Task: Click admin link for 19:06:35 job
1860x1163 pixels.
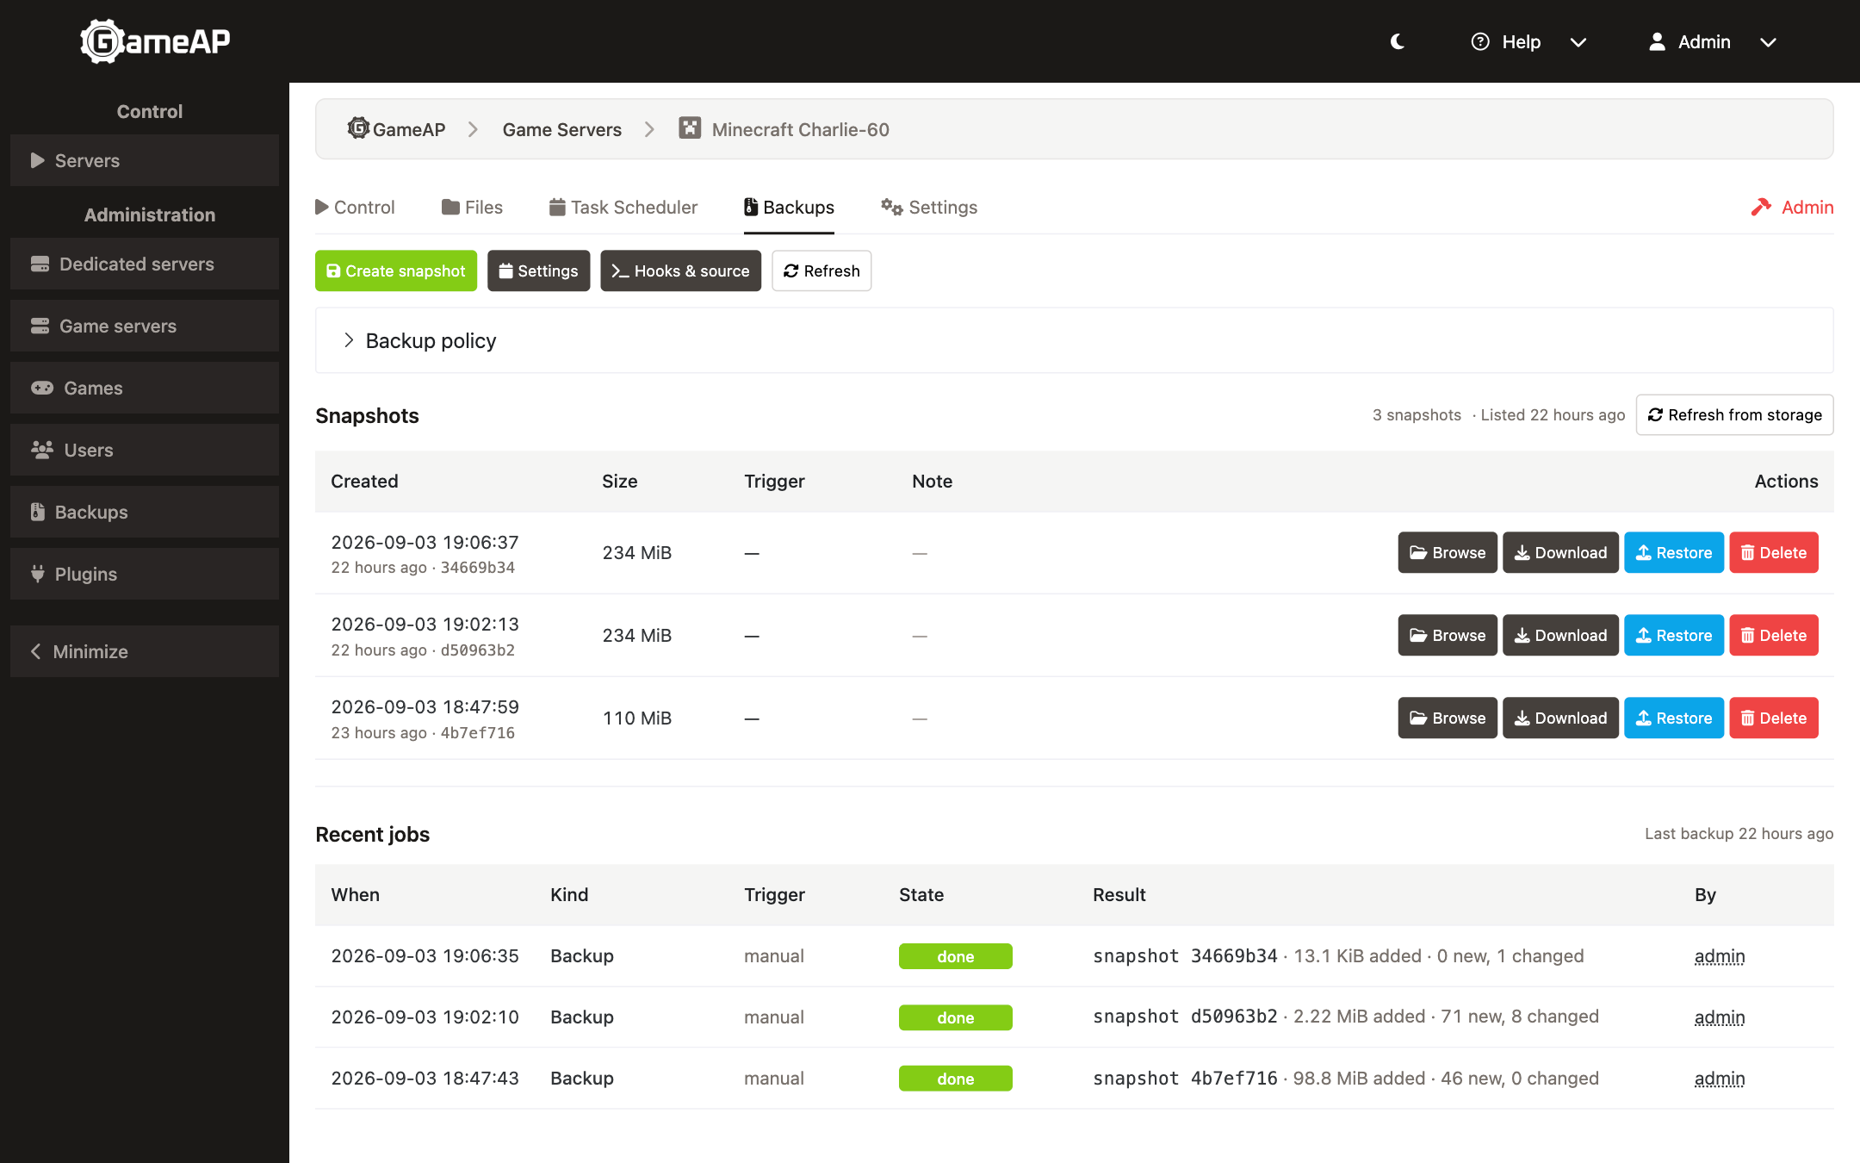Action: tap(1720, 956)
